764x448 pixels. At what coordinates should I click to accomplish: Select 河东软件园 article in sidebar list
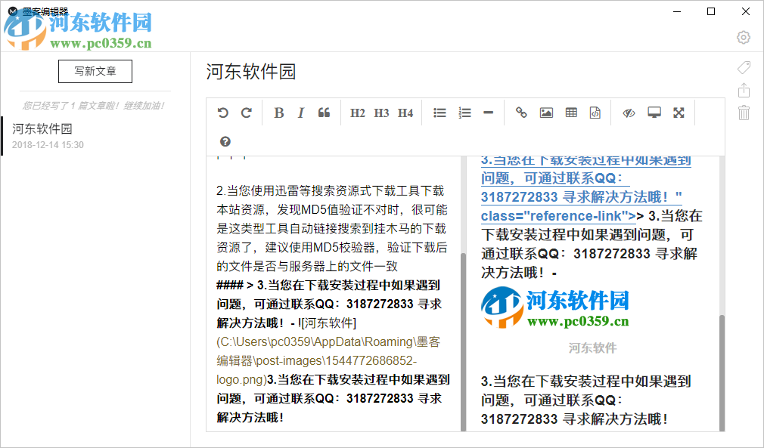(x=95, y=136)
